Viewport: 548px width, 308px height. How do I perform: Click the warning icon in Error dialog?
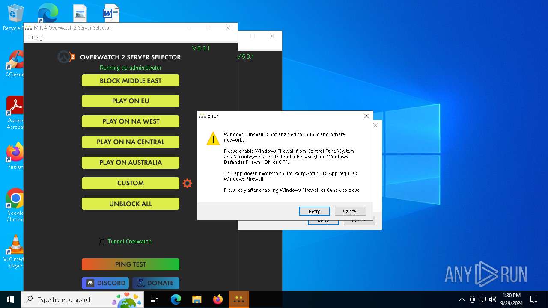tap(213, 139)
